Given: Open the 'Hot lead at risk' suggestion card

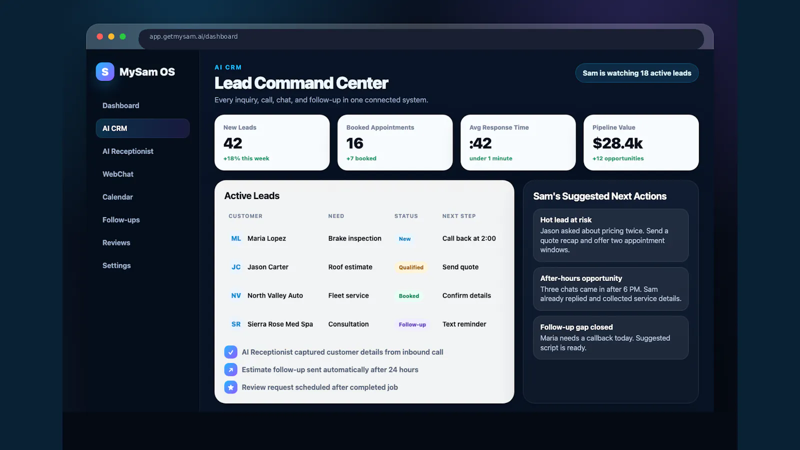Looking at the screenshot, I should pyautogui.click(x=610, y=235).
